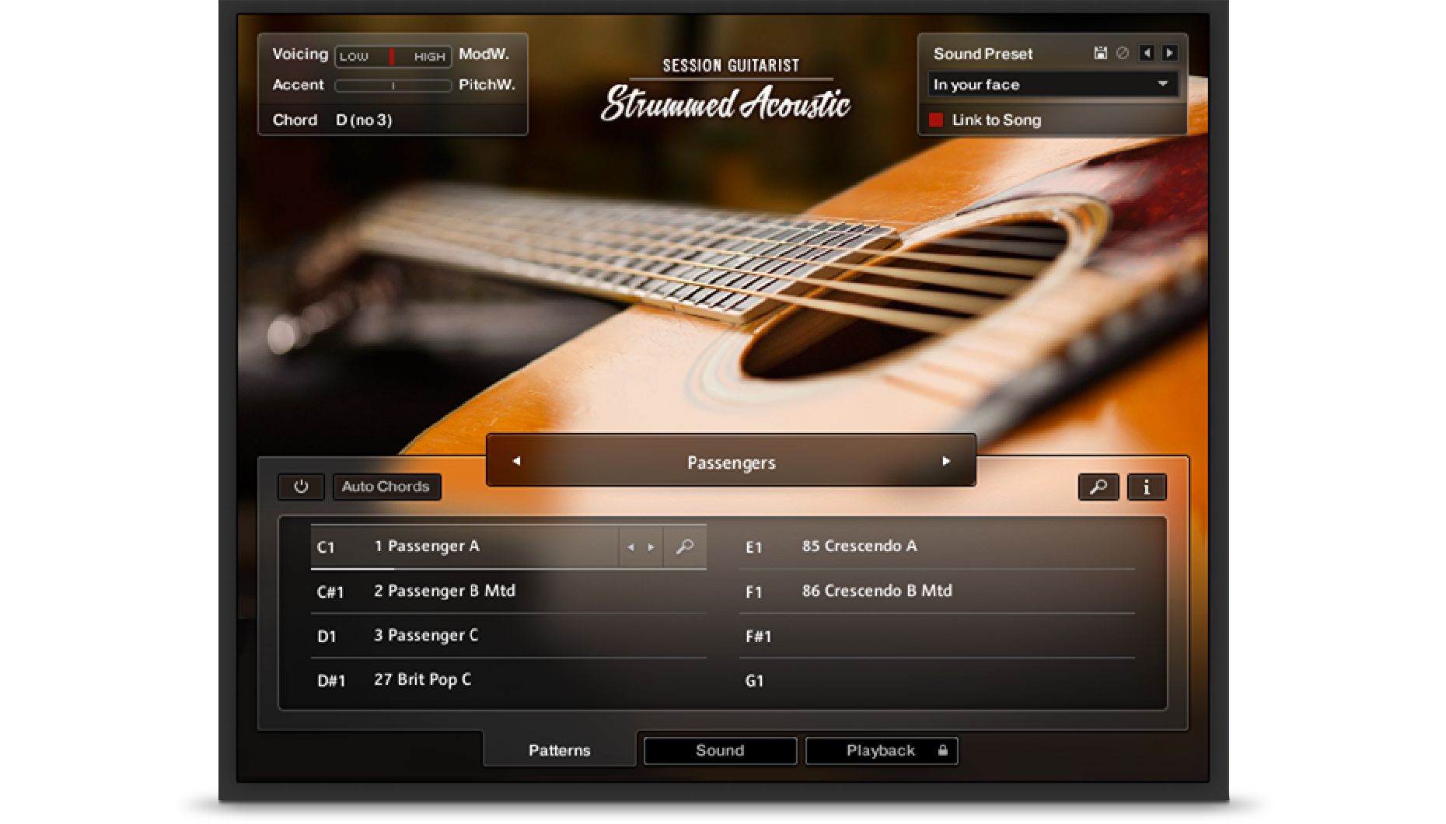
Task: Go to next sound preset arrow
Action: point(1169,53)
